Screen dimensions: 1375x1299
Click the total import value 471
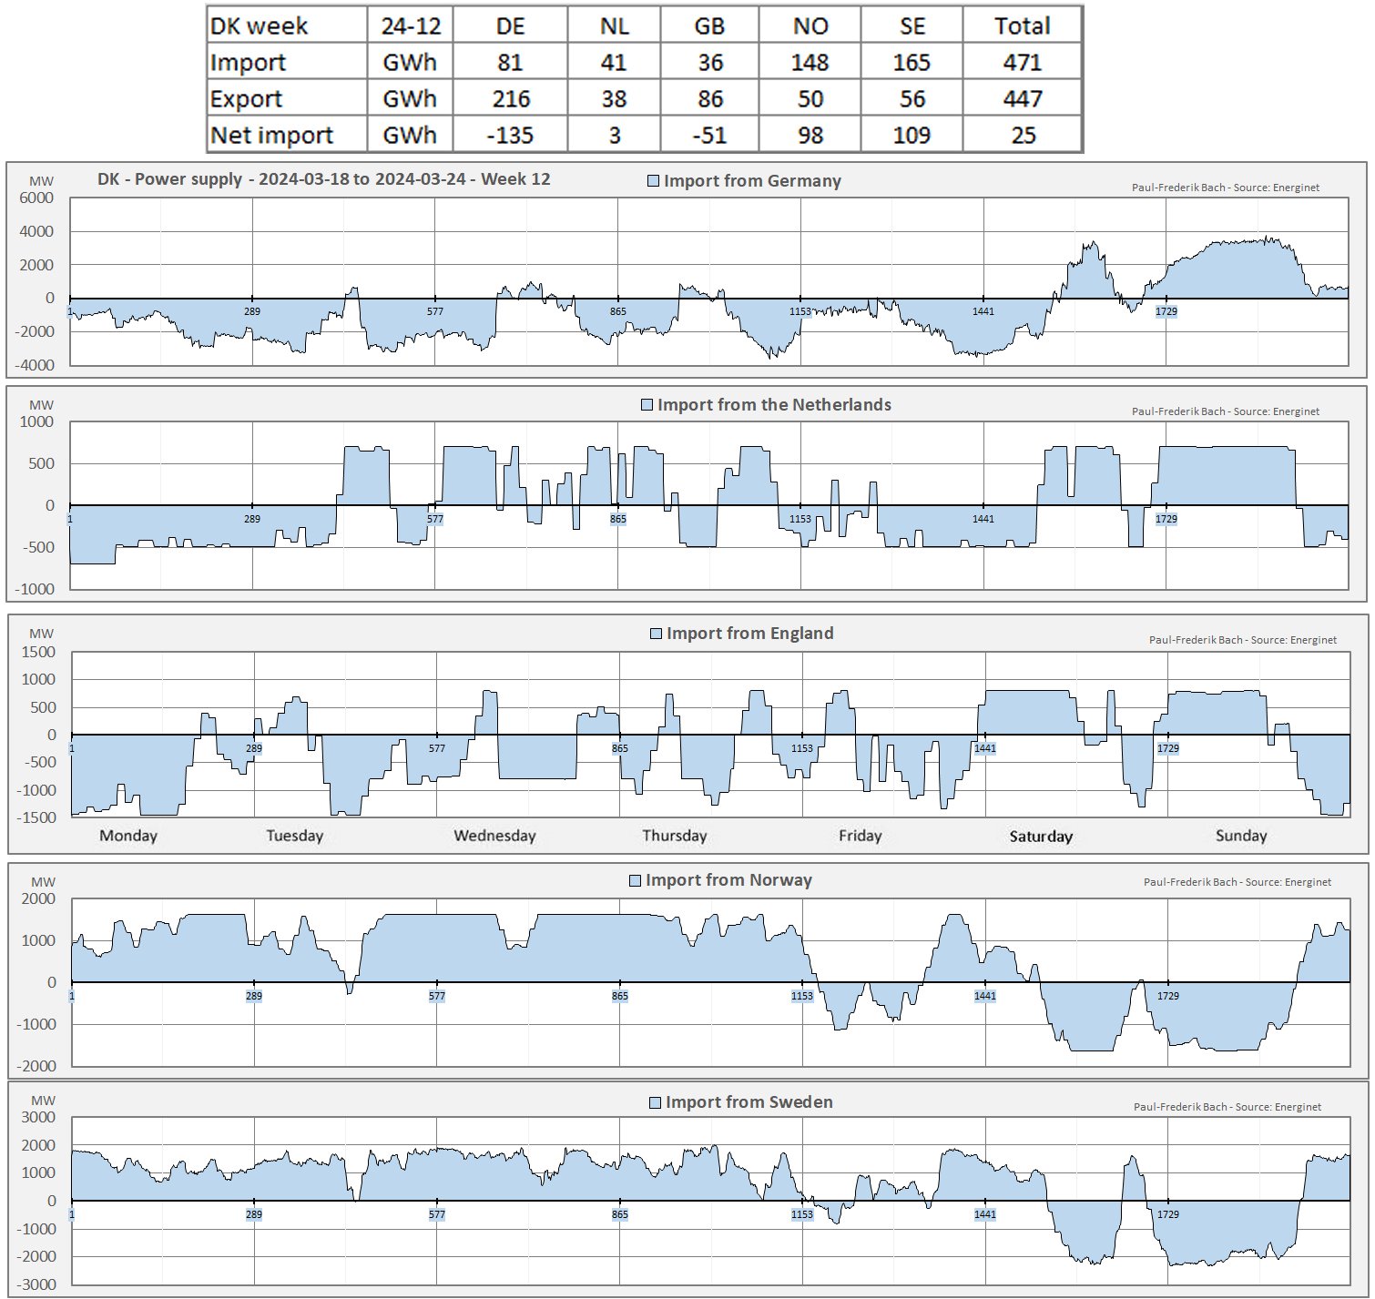tap(1022, 62)
